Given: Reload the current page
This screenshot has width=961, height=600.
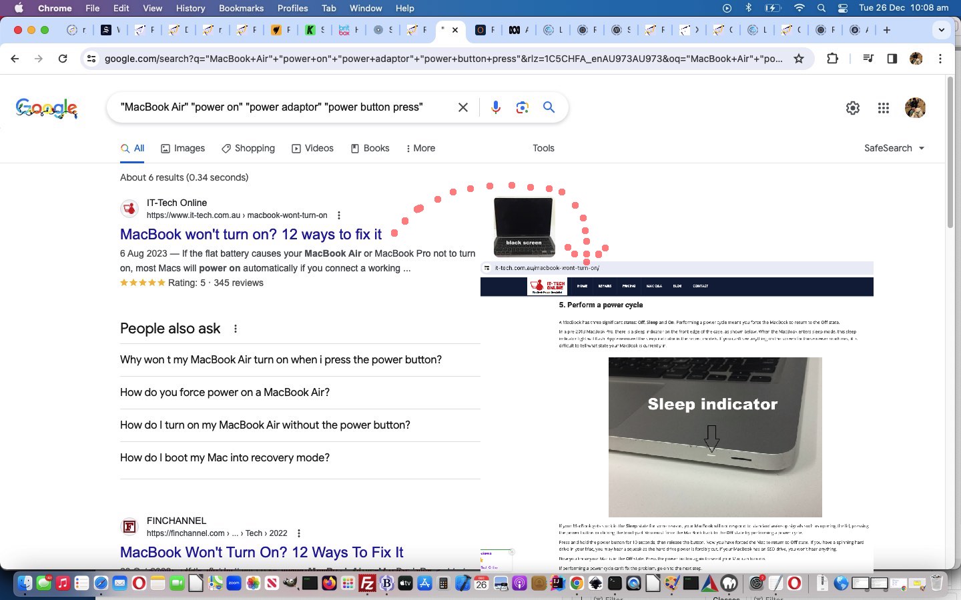Looking at the screenshot, I should click(x=63, y=59).
